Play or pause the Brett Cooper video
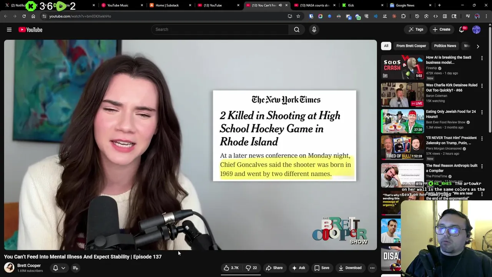The image size is (492, 277). [191, 145]
